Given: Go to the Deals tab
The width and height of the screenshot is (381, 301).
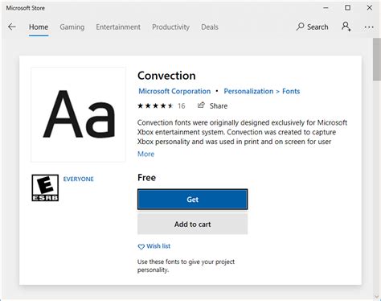Looking at the screenshot, I should point(210,27).
